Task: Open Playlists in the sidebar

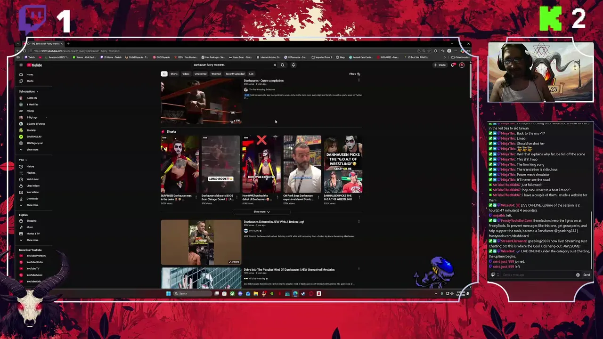Action: click(31, 173)
